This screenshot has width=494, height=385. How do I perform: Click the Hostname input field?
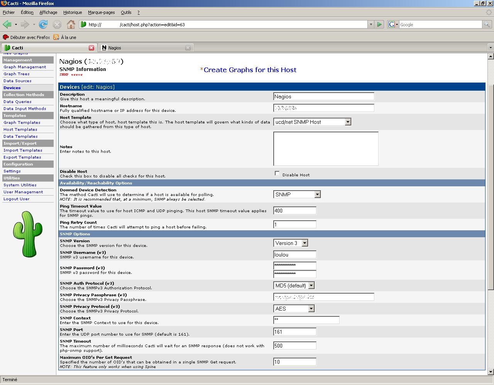pos(324,108)
